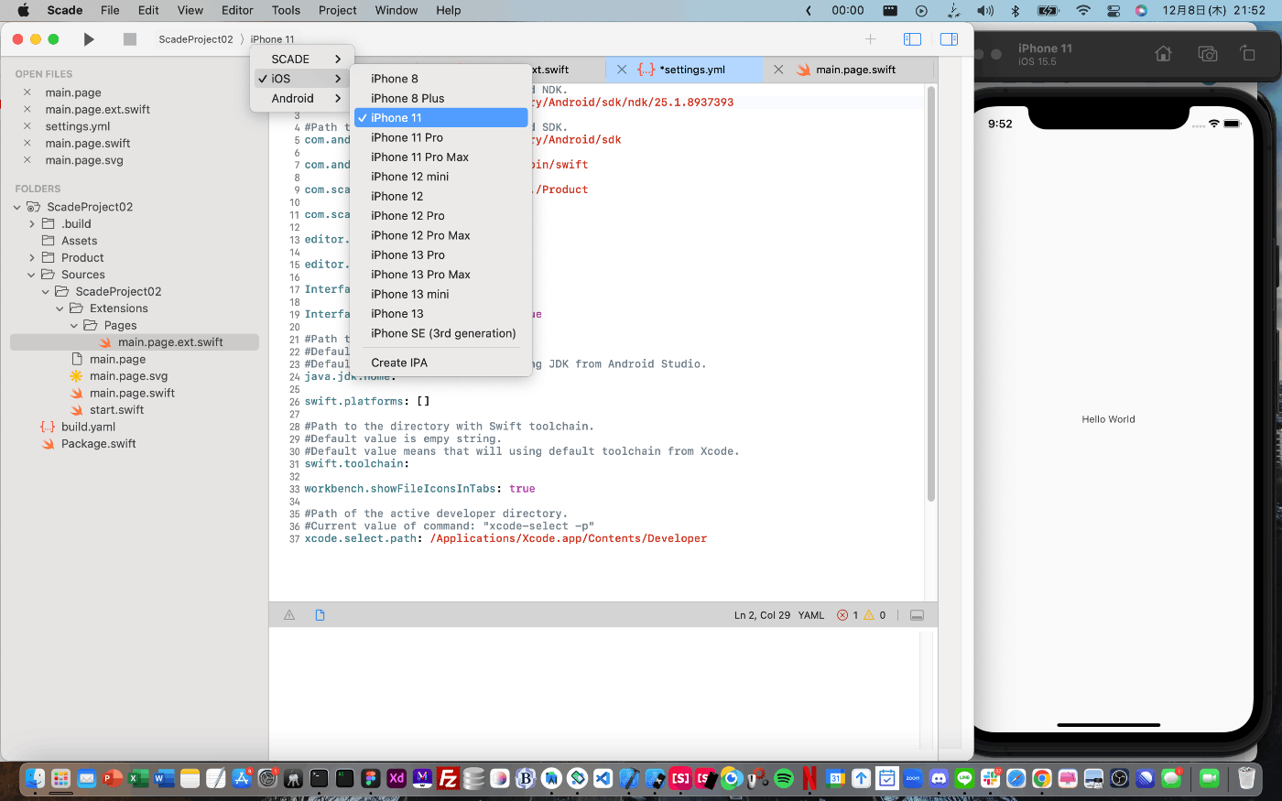Toggle the right inspector panel icon
The width and height of the screenshot is (1282, 801).
point(949,39)
